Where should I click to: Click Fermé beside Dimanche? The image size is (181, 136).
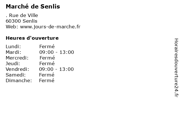pos(47,80)
